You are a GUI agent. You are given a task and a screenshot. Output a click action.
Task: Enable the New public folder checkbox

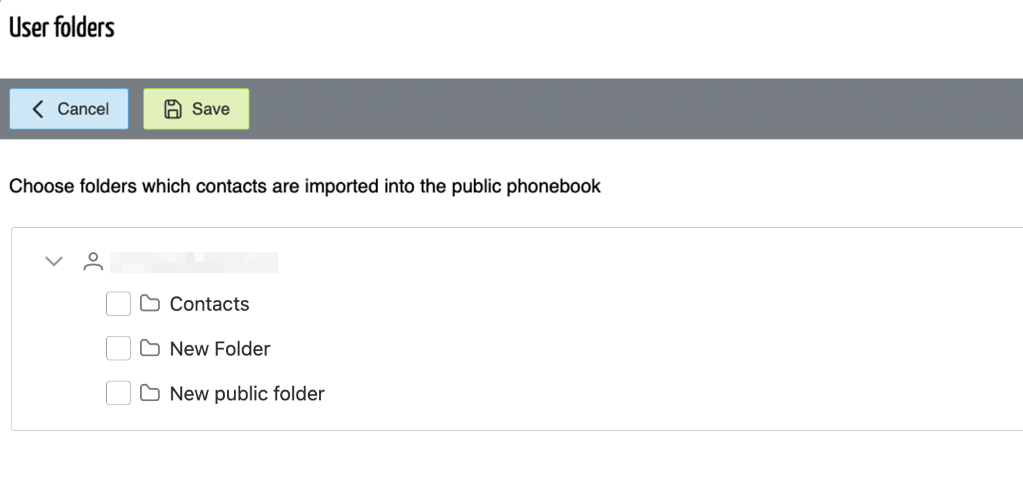point(118,393)
